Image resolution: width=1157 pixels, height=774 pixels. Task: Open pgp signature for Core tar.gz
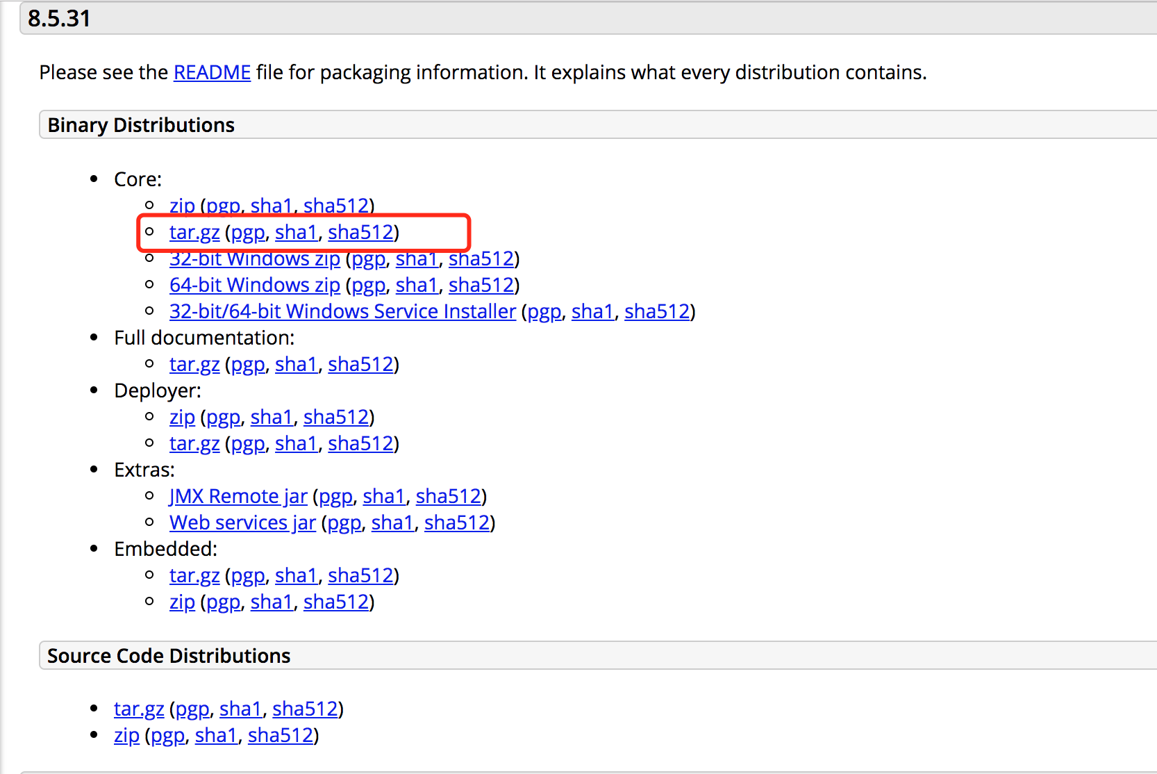[x=248, y=232]
